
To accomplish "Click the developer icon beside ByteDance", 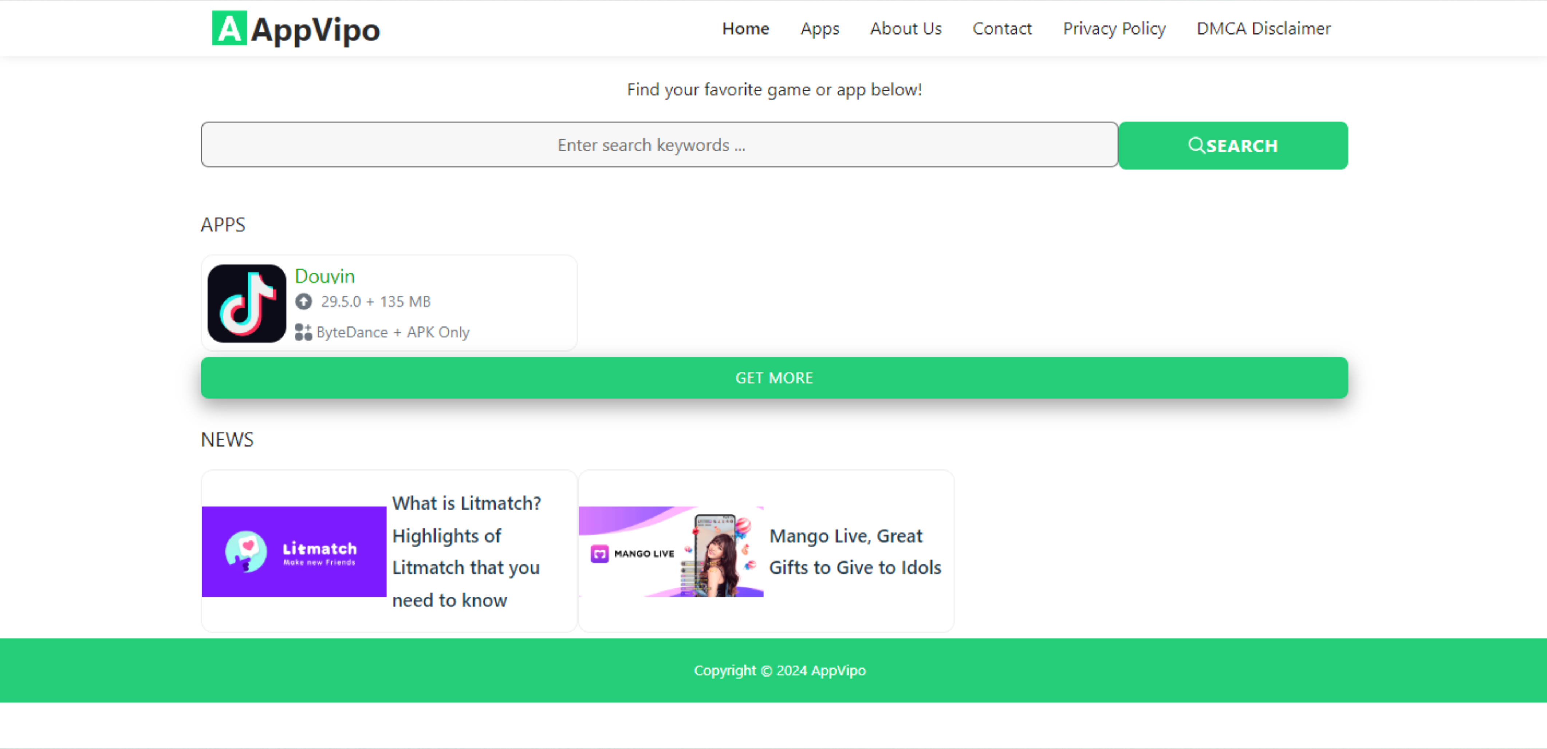I will [303, 332].
